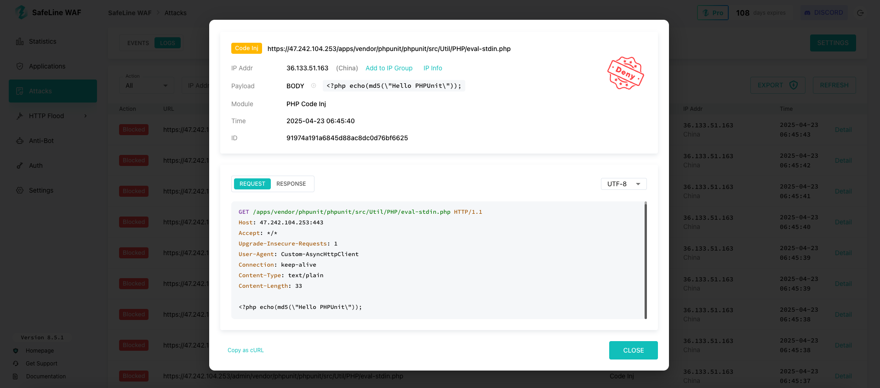The image size is (880, 388).
Task: Click the time value 2025-04-23 06:45:40
Action: click(x=320, y=121)
